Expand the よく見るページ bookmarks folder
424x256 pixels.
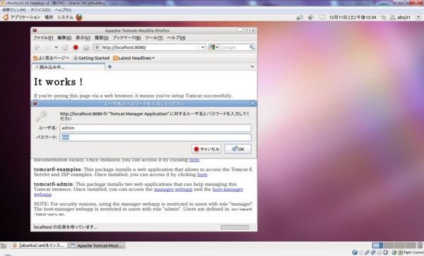tap(51, 58)
